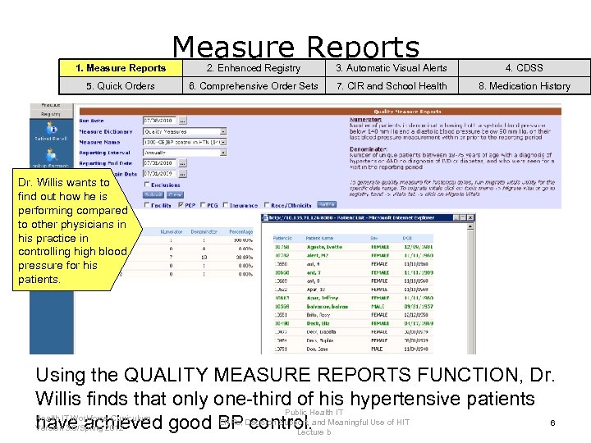Click the Patient Name column header
591x443 pixels.
[x=319, y=238]
